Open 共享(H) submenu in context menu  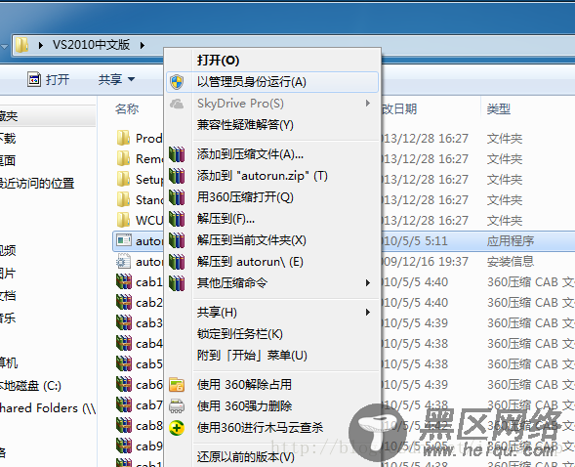(272, 313)
